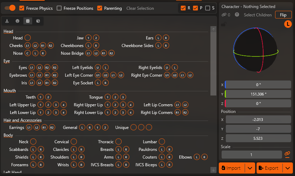This screenshot has width=295, height=176.
Task: Click the Mouth section header
Action: (x=9, y=90)
